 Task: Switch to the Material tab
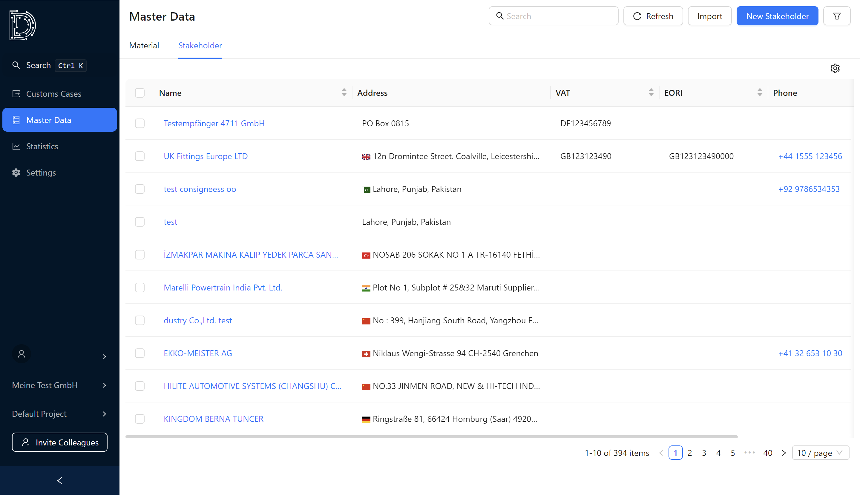click(x=144, y=46)
